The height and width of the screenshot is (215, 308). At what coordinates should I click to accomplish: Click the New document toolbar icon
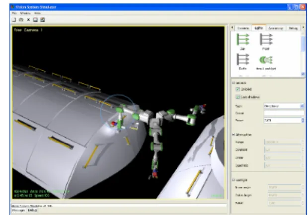point(14,20)
